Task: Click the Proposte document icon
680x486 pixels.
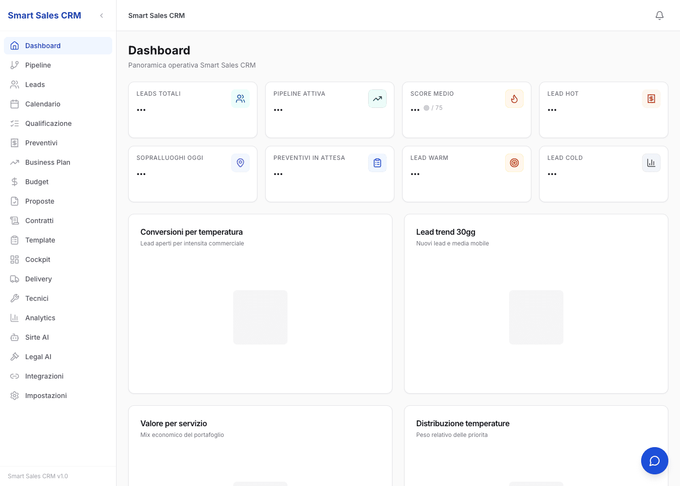Action: point(15,201)
